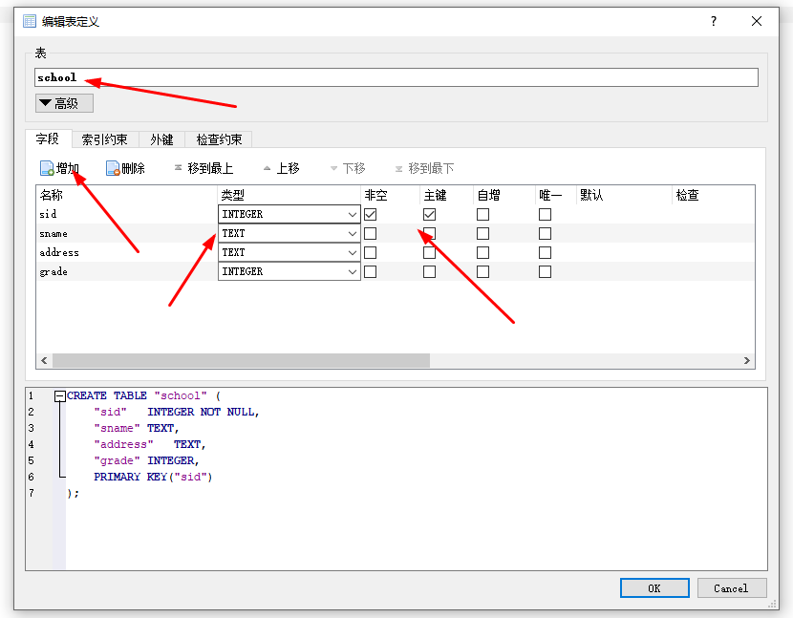Close the 编辑表定义 dialog
Viewport: 793px width, 618px height.
(757, 21)
